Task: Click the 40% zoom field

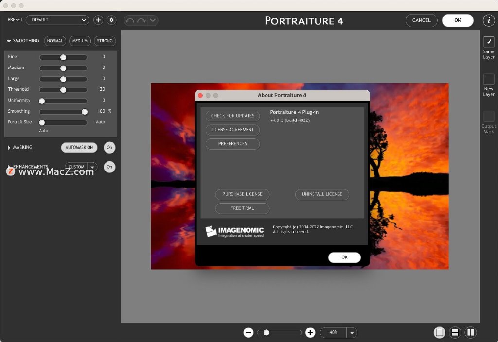Action: (x=334, y=332)
